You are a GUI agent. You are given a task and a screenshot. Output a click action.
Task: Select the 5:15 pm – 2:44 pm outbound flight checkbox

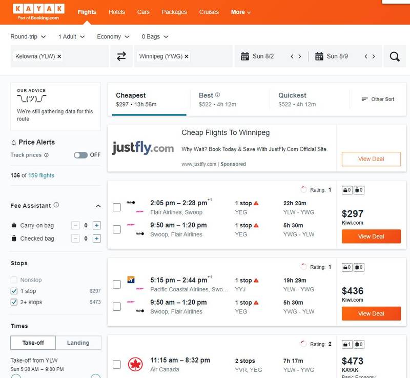coord(117,284)
